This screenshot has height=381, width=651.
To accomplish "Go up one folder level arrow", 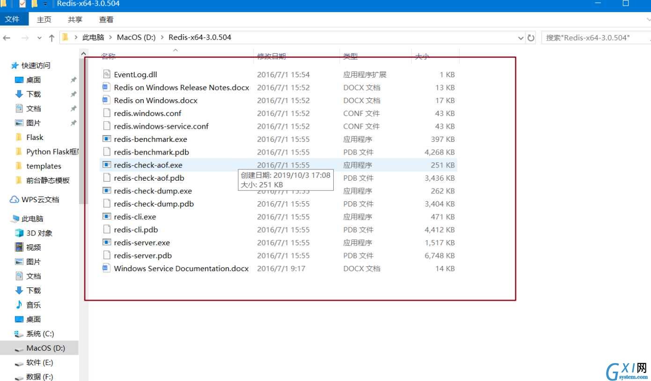I will click(x=51, y=38).
